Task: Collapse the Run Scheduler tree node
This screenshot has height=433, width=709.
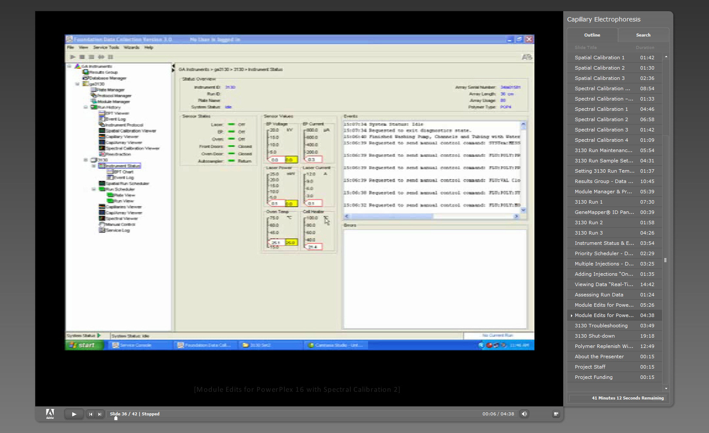Action: (x=94, y=189)
